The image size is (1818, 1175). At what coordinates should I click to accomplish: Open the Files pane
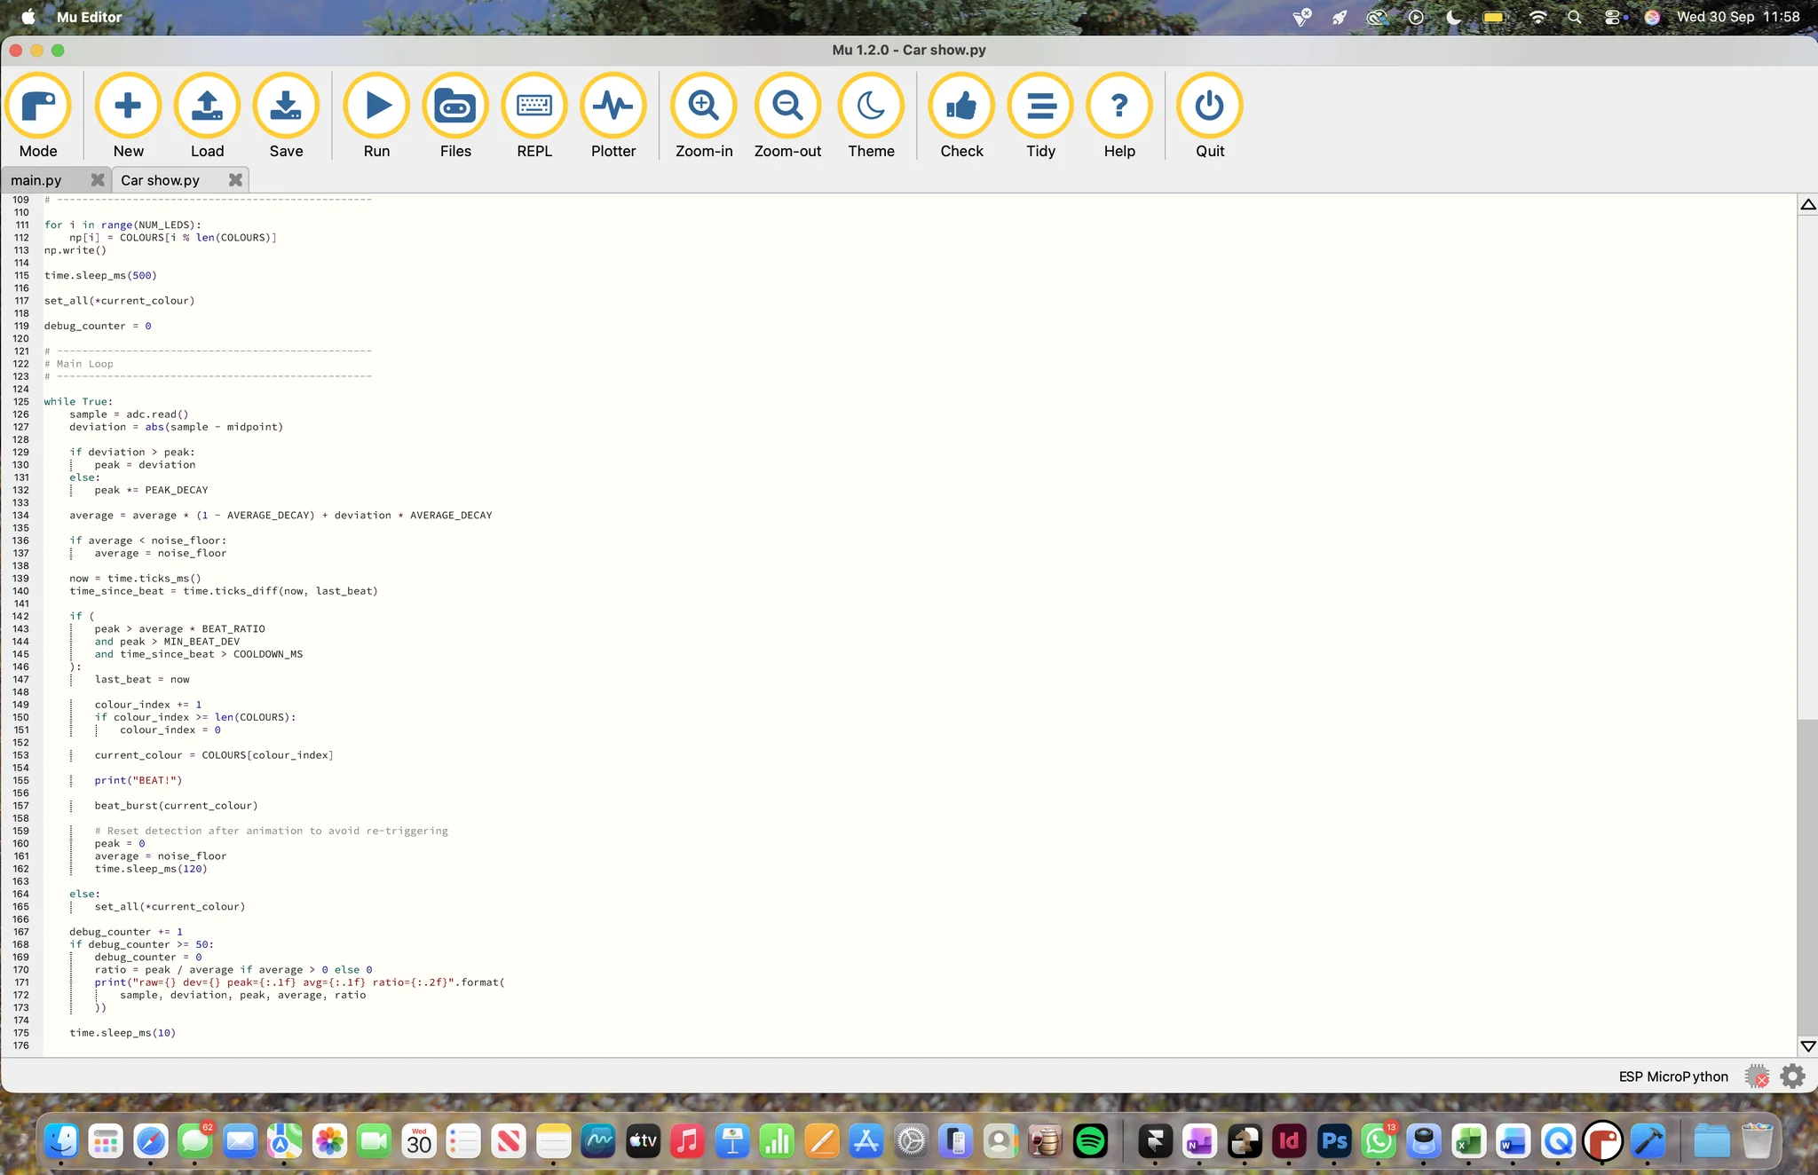(x=455, y=115)
